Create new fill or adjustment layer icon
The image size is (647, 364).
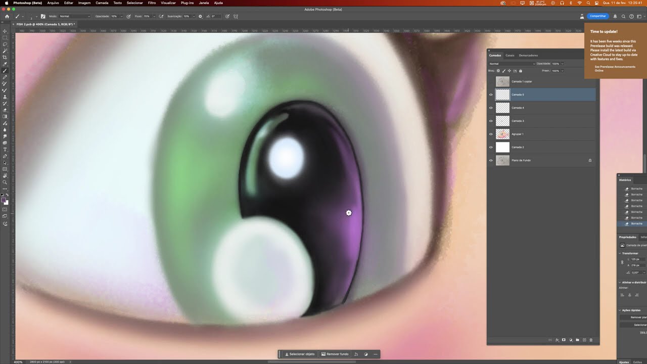pos(571,340)
